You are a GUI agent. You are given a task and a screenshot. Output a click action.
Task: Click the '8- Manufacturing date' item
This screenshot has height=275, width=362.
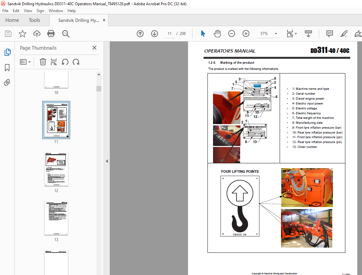pos(307,123)
